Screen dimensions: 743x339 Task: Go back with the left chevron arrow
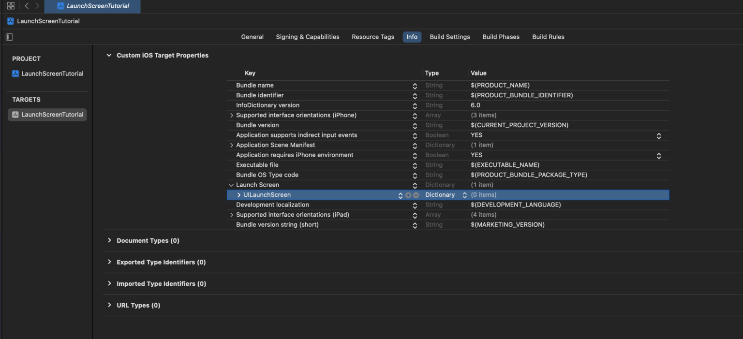tap(27, 6)
